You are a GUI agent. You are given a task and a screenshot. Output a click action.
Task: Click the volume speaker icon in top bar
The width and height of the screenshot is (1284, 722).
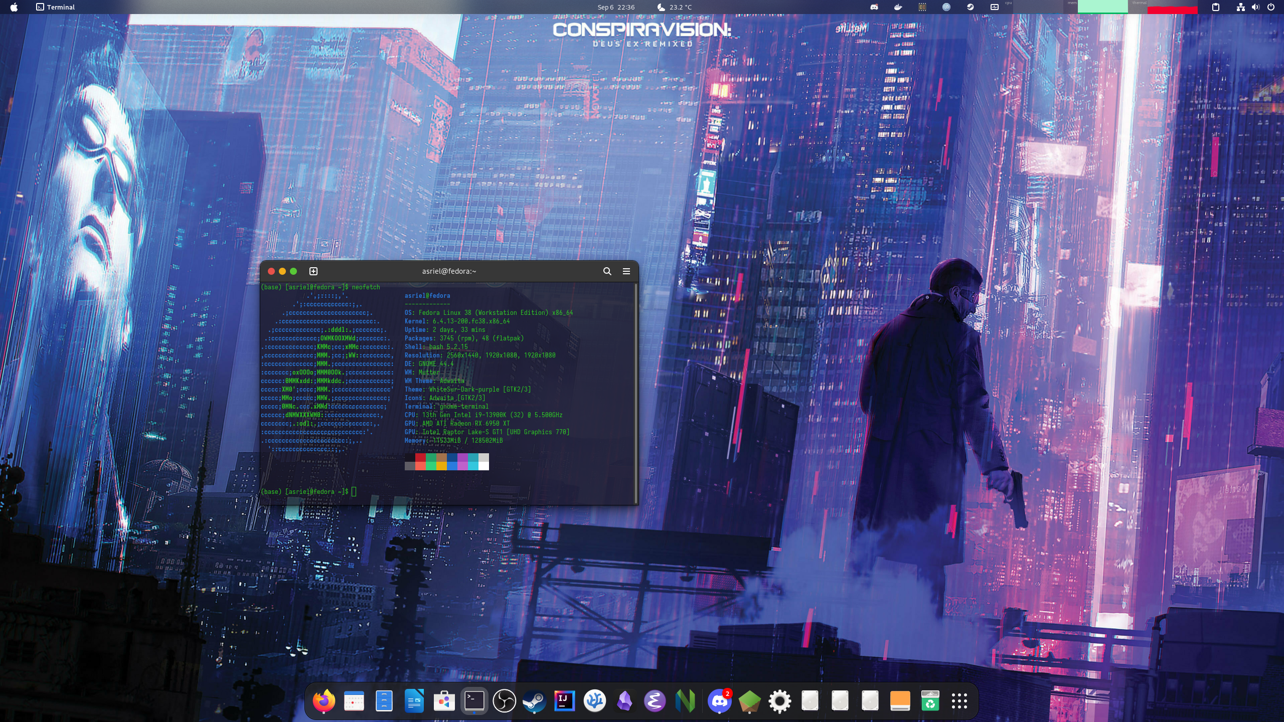click(x=1255, y=7)
